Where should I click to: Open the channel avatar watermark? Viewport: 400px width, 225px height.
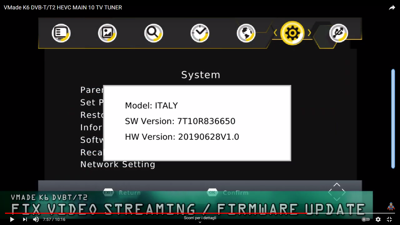point(391,206)
